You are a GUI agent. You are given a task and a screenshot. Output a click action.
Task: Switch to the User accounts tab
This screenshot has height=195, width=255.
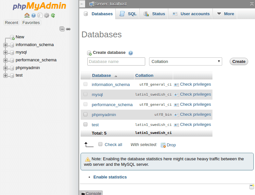tap(191, 14)
